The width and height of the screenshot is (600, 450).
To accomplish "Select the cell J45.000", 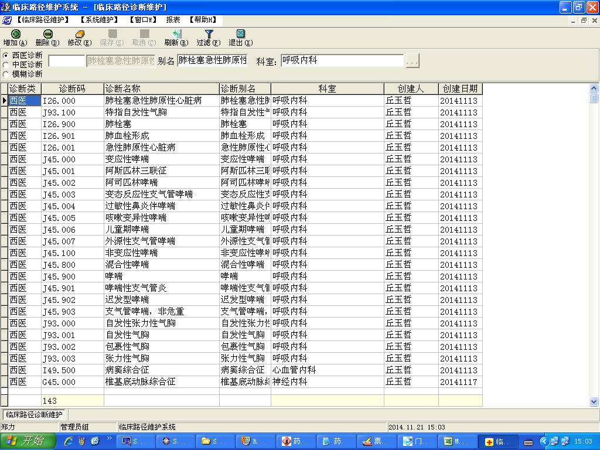I will (72, 159).
